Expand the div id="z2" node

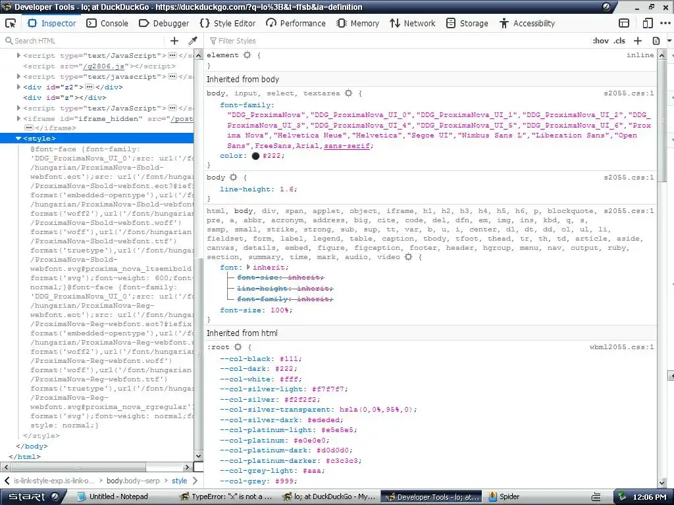click(x=18, y=87)
